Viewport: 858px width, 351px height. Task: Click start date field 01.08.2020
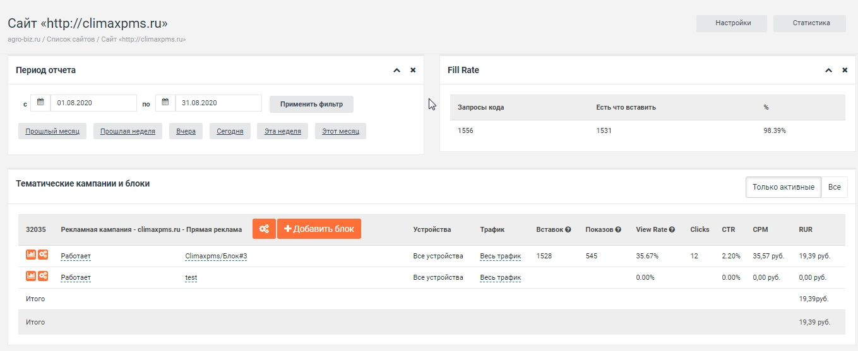[x=93, y=103]
